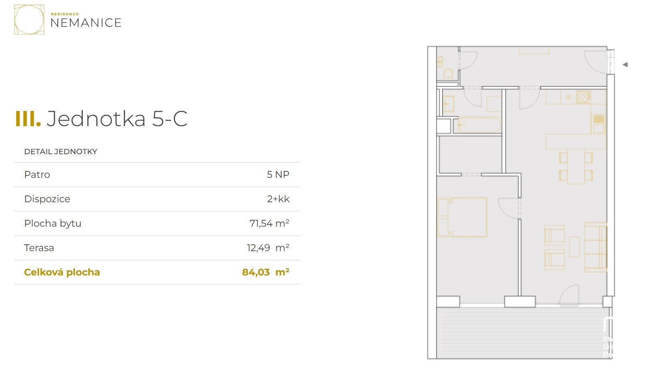
Task: Click the three-seat sofa symbol
Action: pos(596,247)
